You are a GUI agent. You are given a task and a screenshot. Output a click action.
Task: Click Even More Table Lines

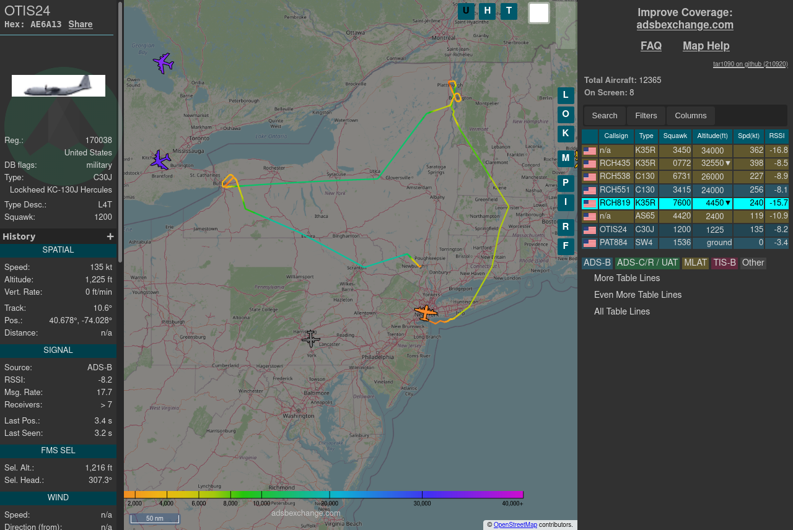(x=637, y=295)
